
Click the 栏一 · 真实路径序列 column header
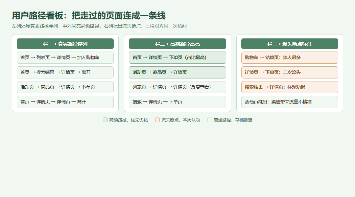point(65,44)
